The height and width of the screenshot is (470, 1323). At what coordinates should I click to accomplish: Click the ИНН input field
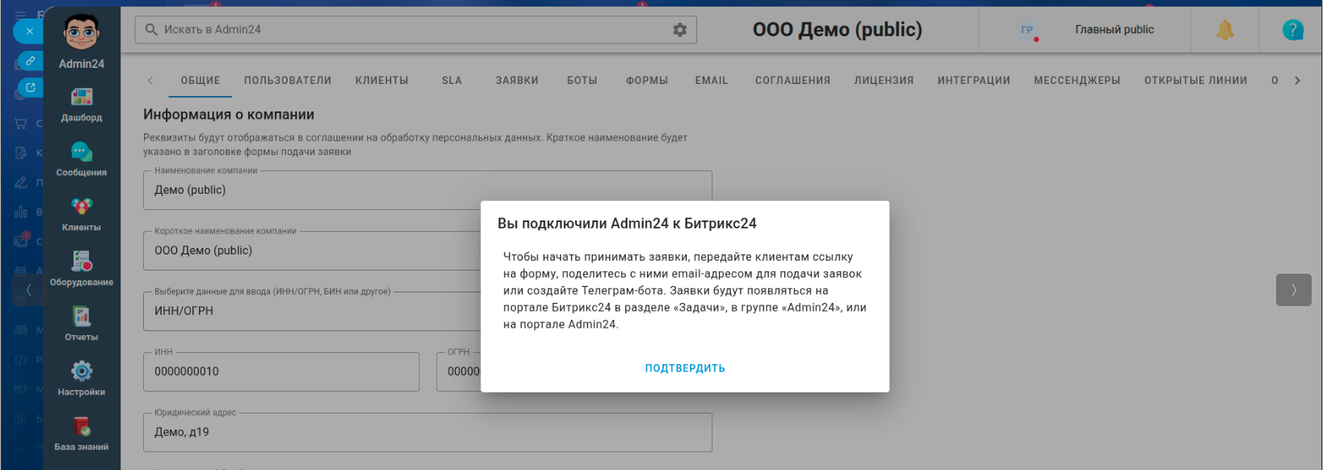point(281,371)
